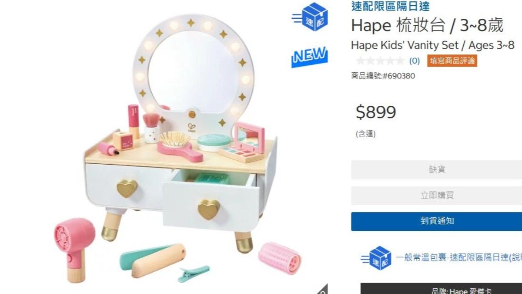This screenshot has width=522, height=294.
Task: Open the 一般常溫包裹-速配限區隔日達 explanation link
Action: click(459, 257)
